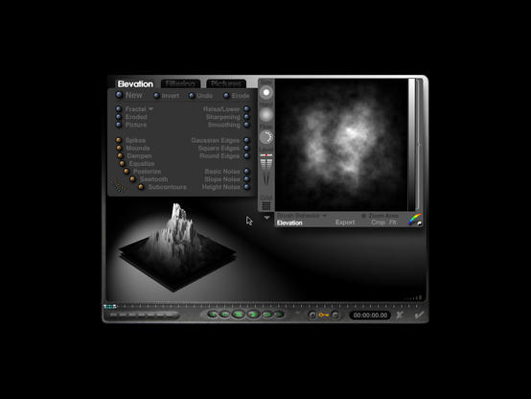Click the grayscale terrain canvas
This screenshot has width=531, height=399.
pyautogui.click(x=341, y=145)
